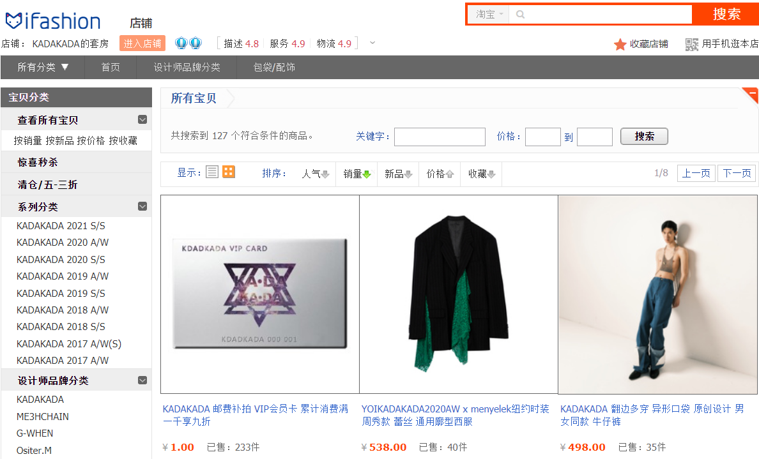Open the ME3HCHAIN designer brand category
Image resolution: width=759 pixels, height=459 pixels.
pos(43,416)
